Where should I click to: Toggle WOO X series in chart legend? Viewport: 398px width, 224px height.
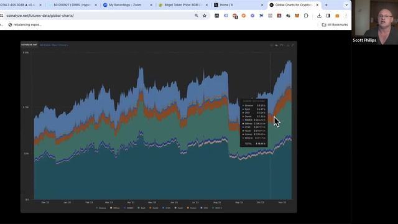(217, 208)
